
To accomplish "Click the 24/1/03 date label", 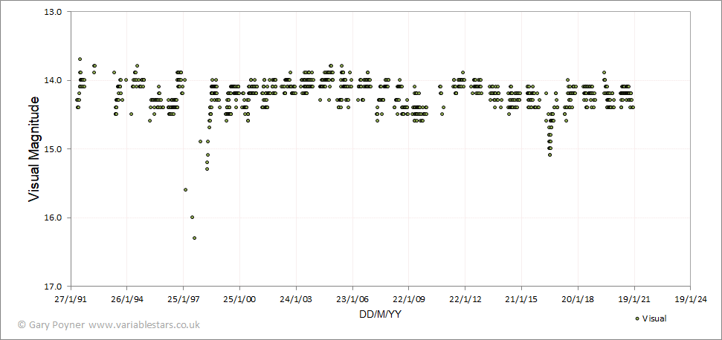I will 296,300.
